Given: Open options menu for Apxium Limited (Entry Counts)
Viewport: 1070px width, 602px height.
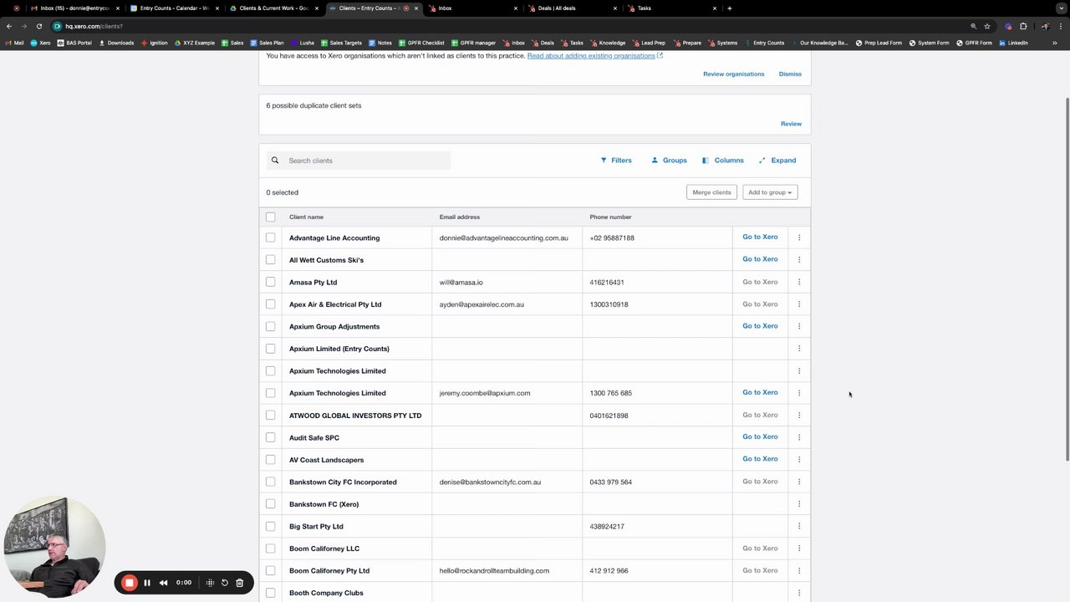Looking at the screenshot, I should pos(799,349).
